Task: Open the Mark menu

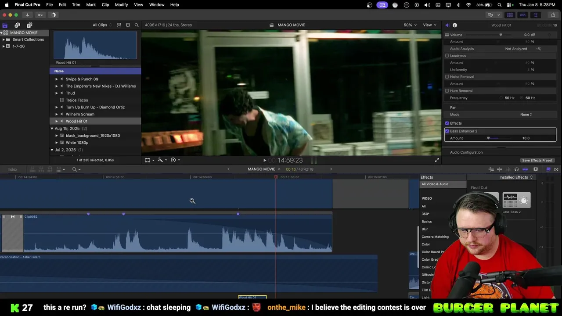Action: (x=91, y=5)
